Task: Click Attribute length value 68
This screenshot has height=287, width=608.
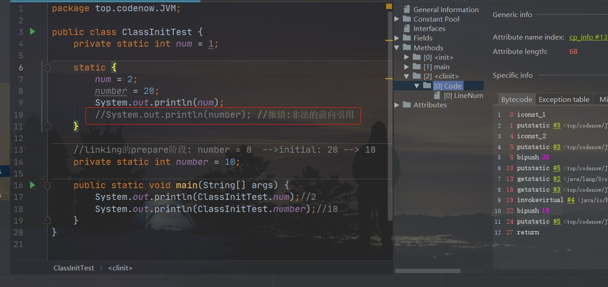Action: pos(573,51)
